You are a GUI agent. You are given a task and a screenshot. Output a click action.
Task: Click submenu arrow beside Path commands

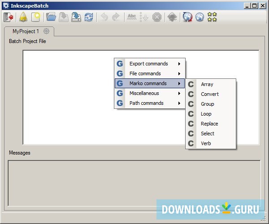pos(179,103)
